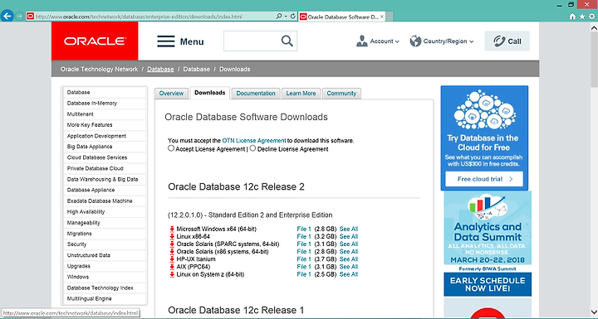The height and width of the screenshot is (319, 598).
Task: Click See All for Oracle Solaris x86 systems
Action: [349, 252]
